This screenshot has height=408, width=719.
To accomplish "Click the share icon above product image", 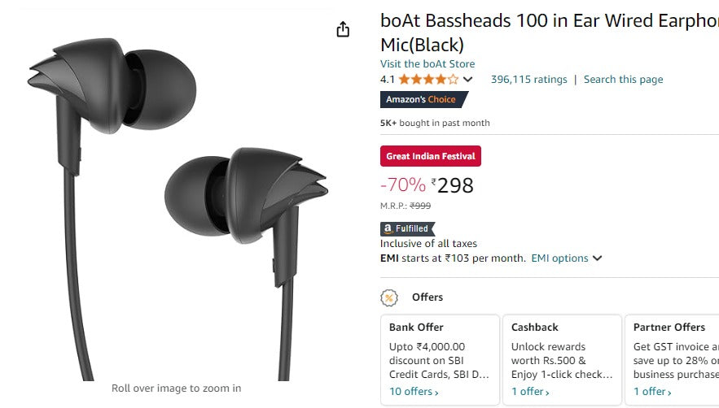I will 343,29.
